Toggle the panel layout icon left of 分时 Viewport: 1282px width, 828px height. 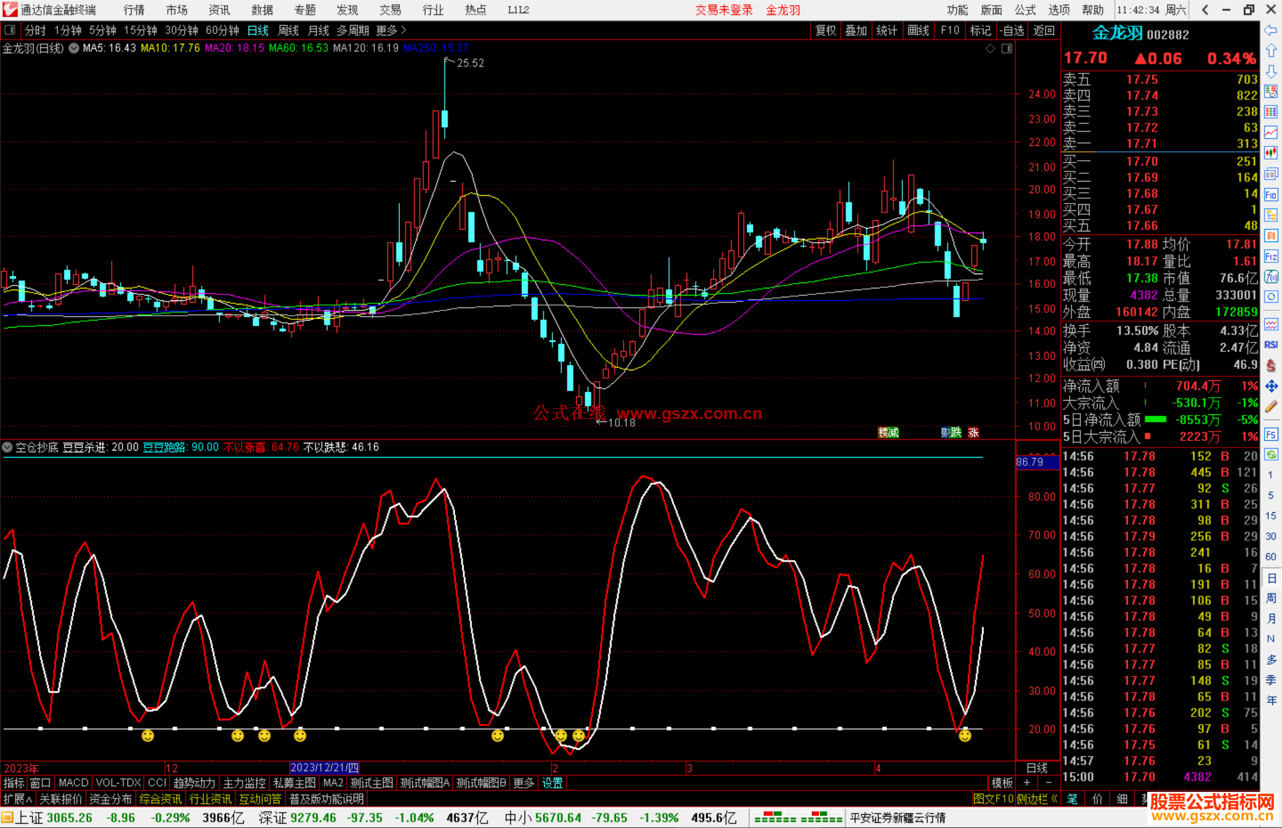coord(9,30)
